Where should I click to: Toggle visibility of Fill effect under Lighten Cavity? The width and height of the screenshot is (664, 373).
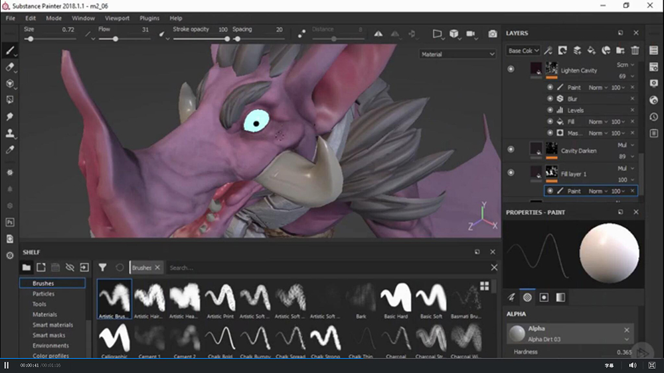coord(550,121)
